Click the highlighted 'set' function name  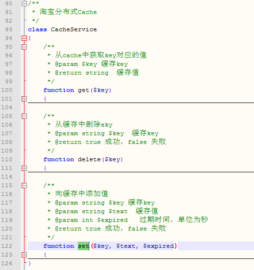pyautogui.click(x=84, y=246)
